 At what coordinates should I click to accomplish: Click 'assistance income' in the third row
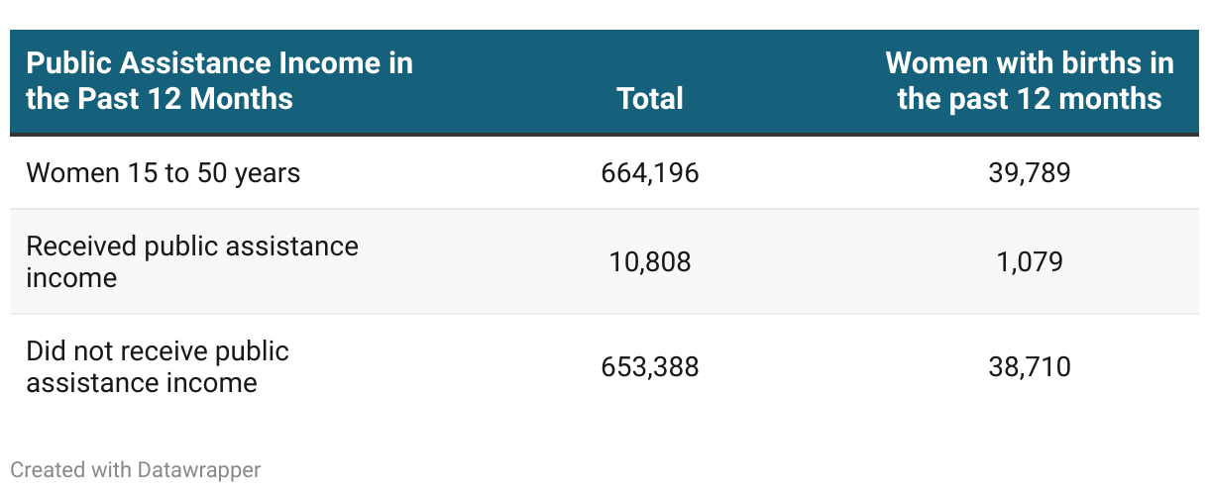[x=142, y=383]
